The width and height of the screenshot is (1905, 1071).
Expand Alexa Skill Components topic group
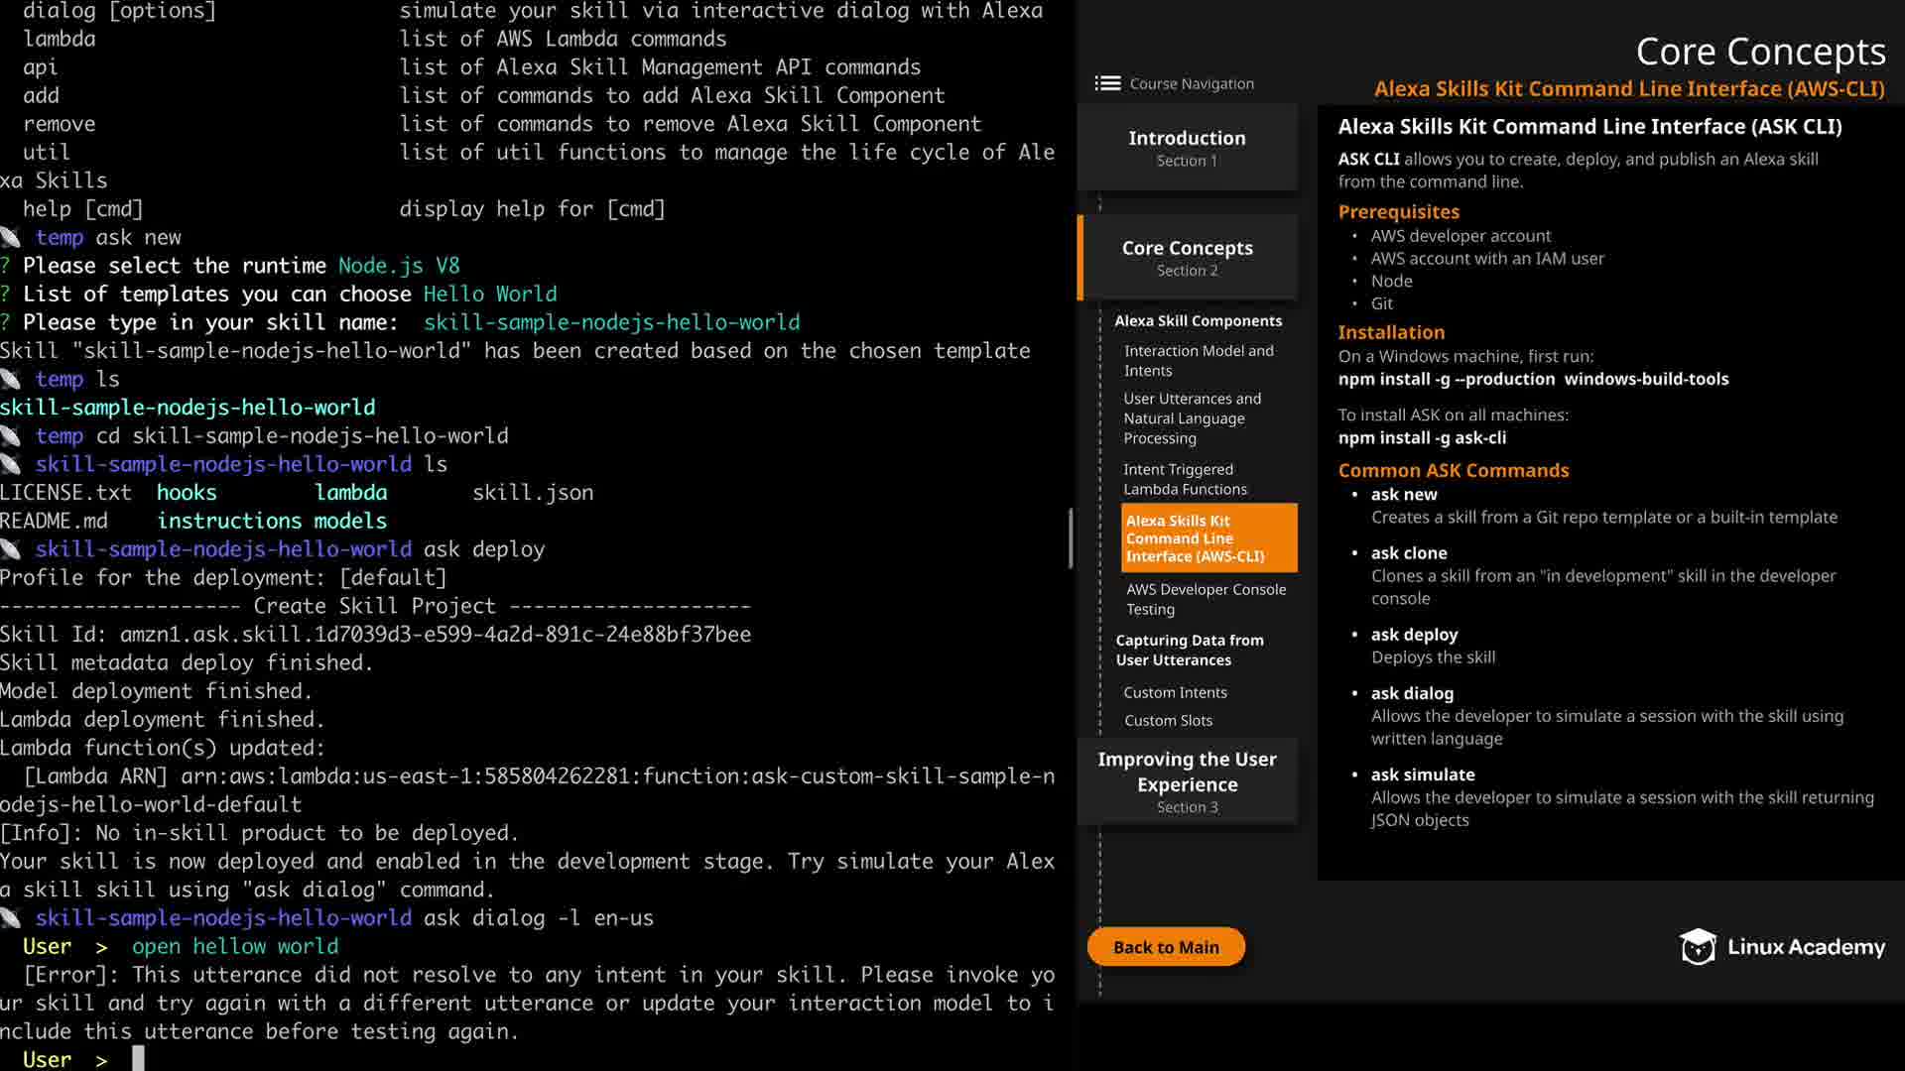tap(1198, 321)
